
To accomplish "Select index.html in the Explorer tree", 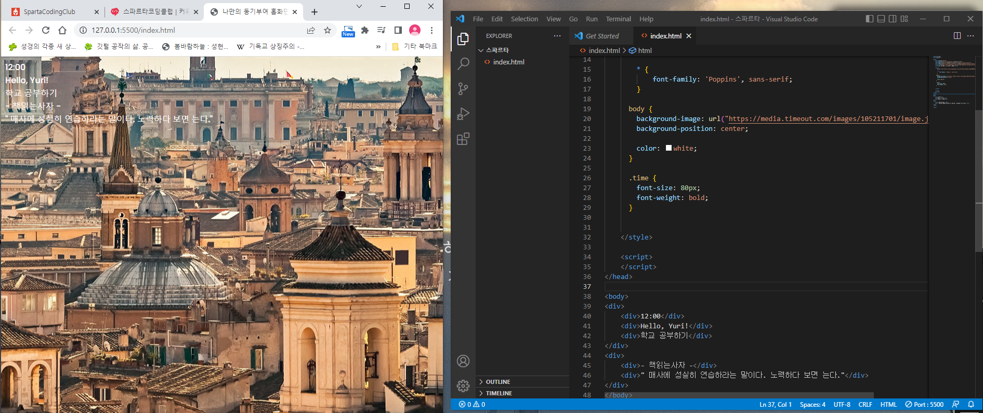I will click(x=522, y=62).
